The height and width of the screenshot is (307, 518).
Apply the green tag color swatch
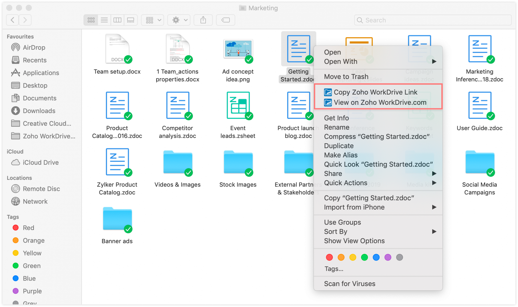coord(364,257)
